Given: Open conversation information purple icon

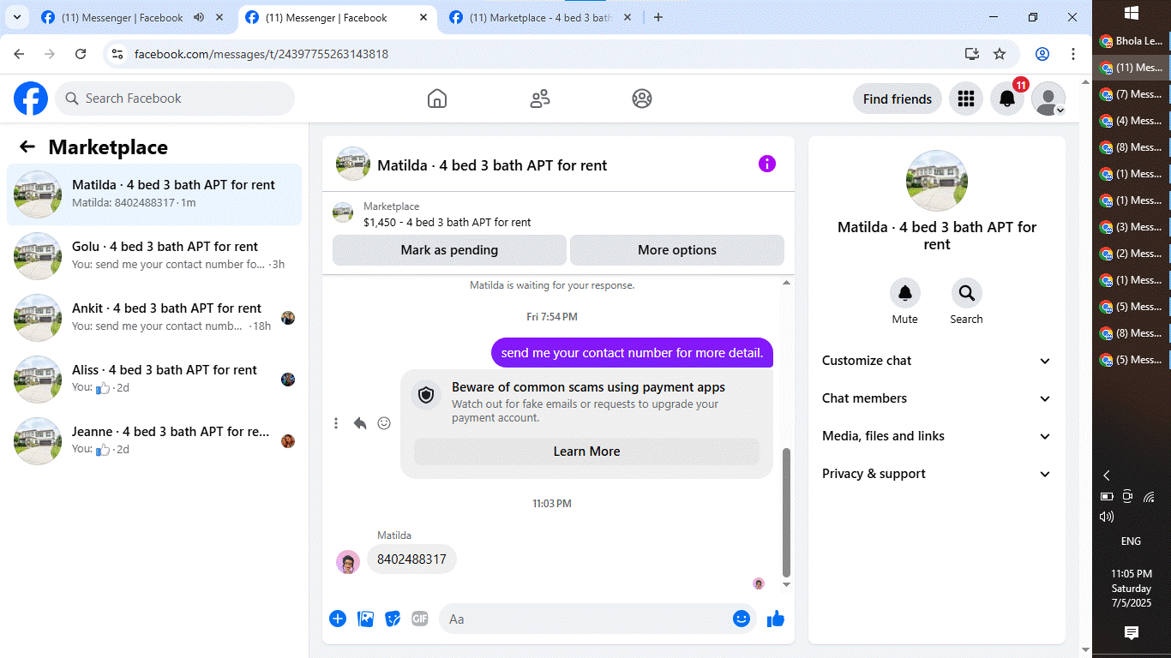Looking at the screenshot, I should 767,164.
